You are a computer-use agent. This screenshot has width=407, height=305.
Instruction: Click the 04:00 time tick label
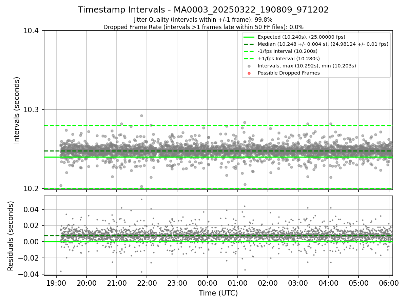tap(328, 283)
